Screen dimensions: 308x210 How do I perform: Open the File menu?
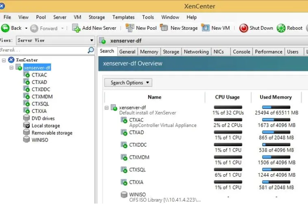[7, 17]
